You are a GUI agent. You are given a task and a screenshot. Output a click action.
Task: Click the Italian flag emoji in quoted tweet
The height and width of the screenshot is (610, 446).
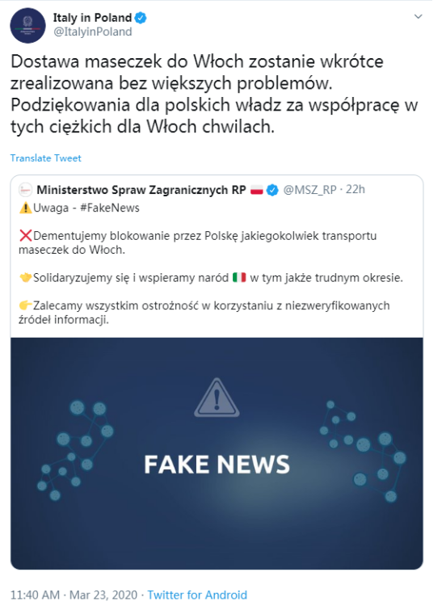click(x=239, y=277)
